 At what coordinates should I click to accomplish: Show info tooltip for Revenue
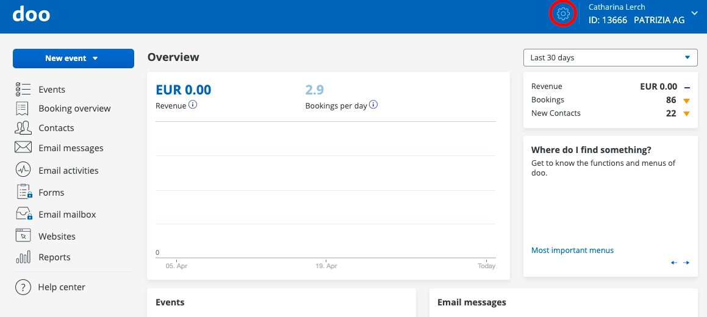(x=193, y=105)
